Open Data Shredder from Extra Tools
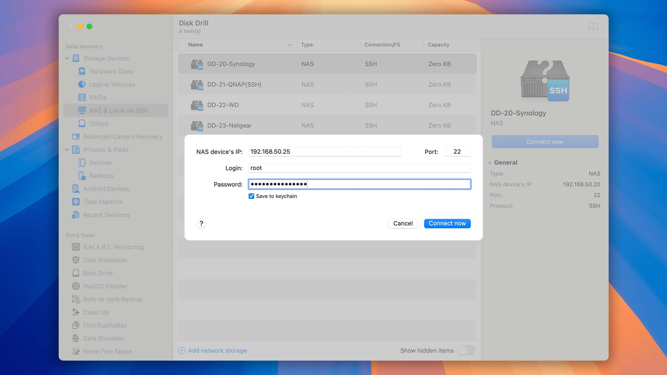The width and height of the screenshot is (667, 375). click(x=115, y=338)
